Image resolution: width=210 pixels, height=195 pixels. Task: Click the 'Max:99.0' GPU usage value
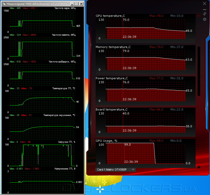(156, 141)
